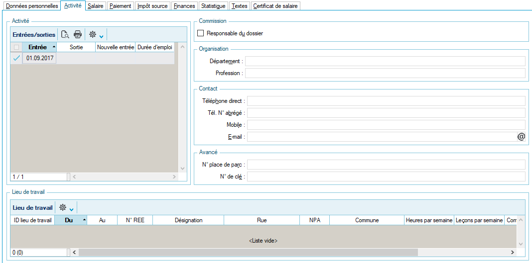The height and width of the screenshot is (263, 532).
Task: Click scroll-up arrow of Entrées/sorties list
Action: [x=182, y=47]
